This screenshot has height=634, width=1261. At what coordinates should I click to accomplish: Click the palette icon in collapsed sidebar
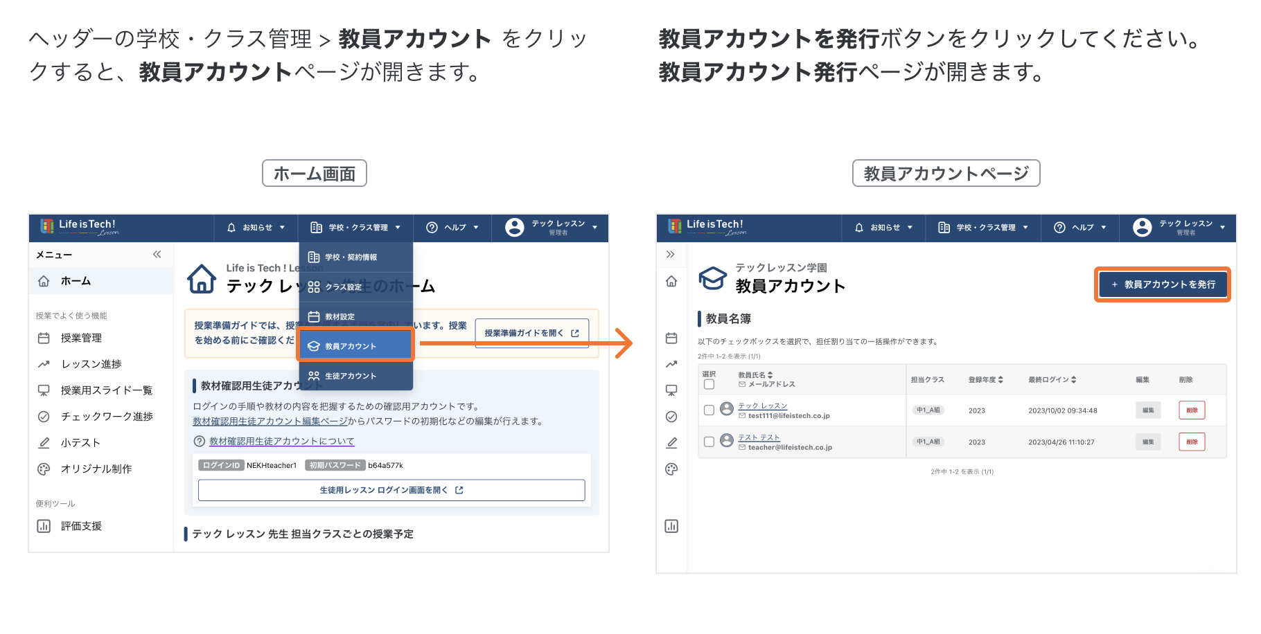671,469
